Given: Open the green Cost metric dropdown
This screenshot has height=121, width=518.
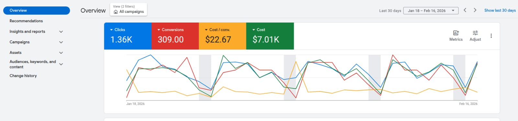Looking at the screenshot, I should (254, 30).
